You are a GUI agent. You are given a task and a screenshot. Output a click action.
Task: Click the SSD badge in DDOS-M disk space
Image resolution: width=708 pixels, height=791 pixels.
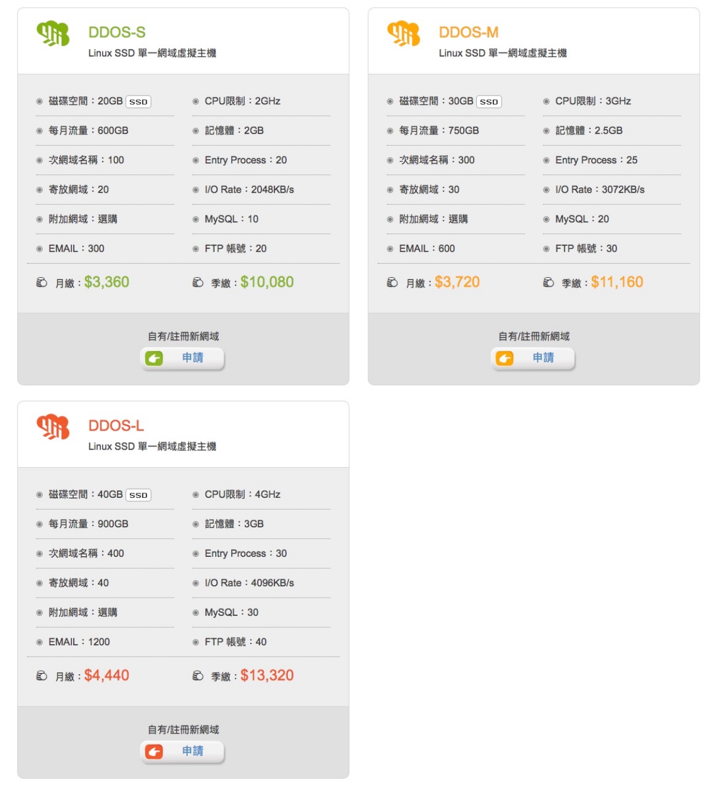click(x=489, y=101)
